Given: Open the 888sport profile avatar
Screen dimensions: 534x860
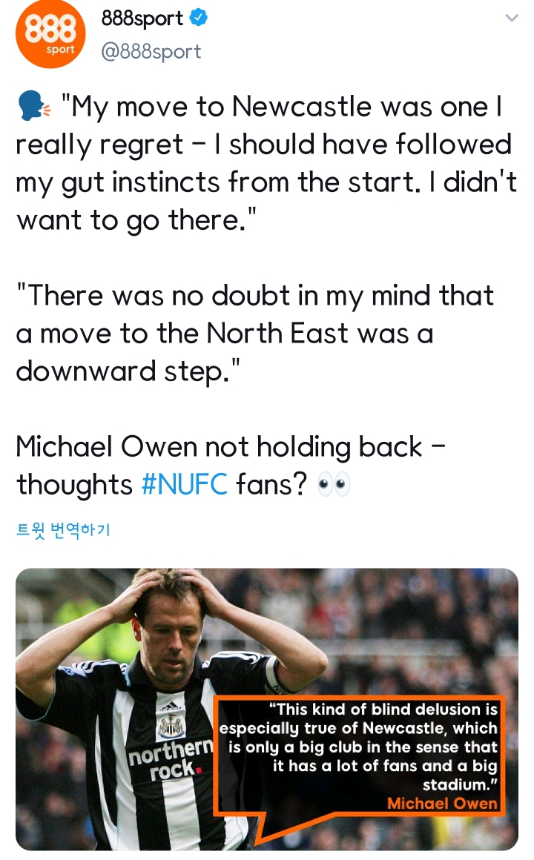Looking at the screenshot, I should click(50, 35).
